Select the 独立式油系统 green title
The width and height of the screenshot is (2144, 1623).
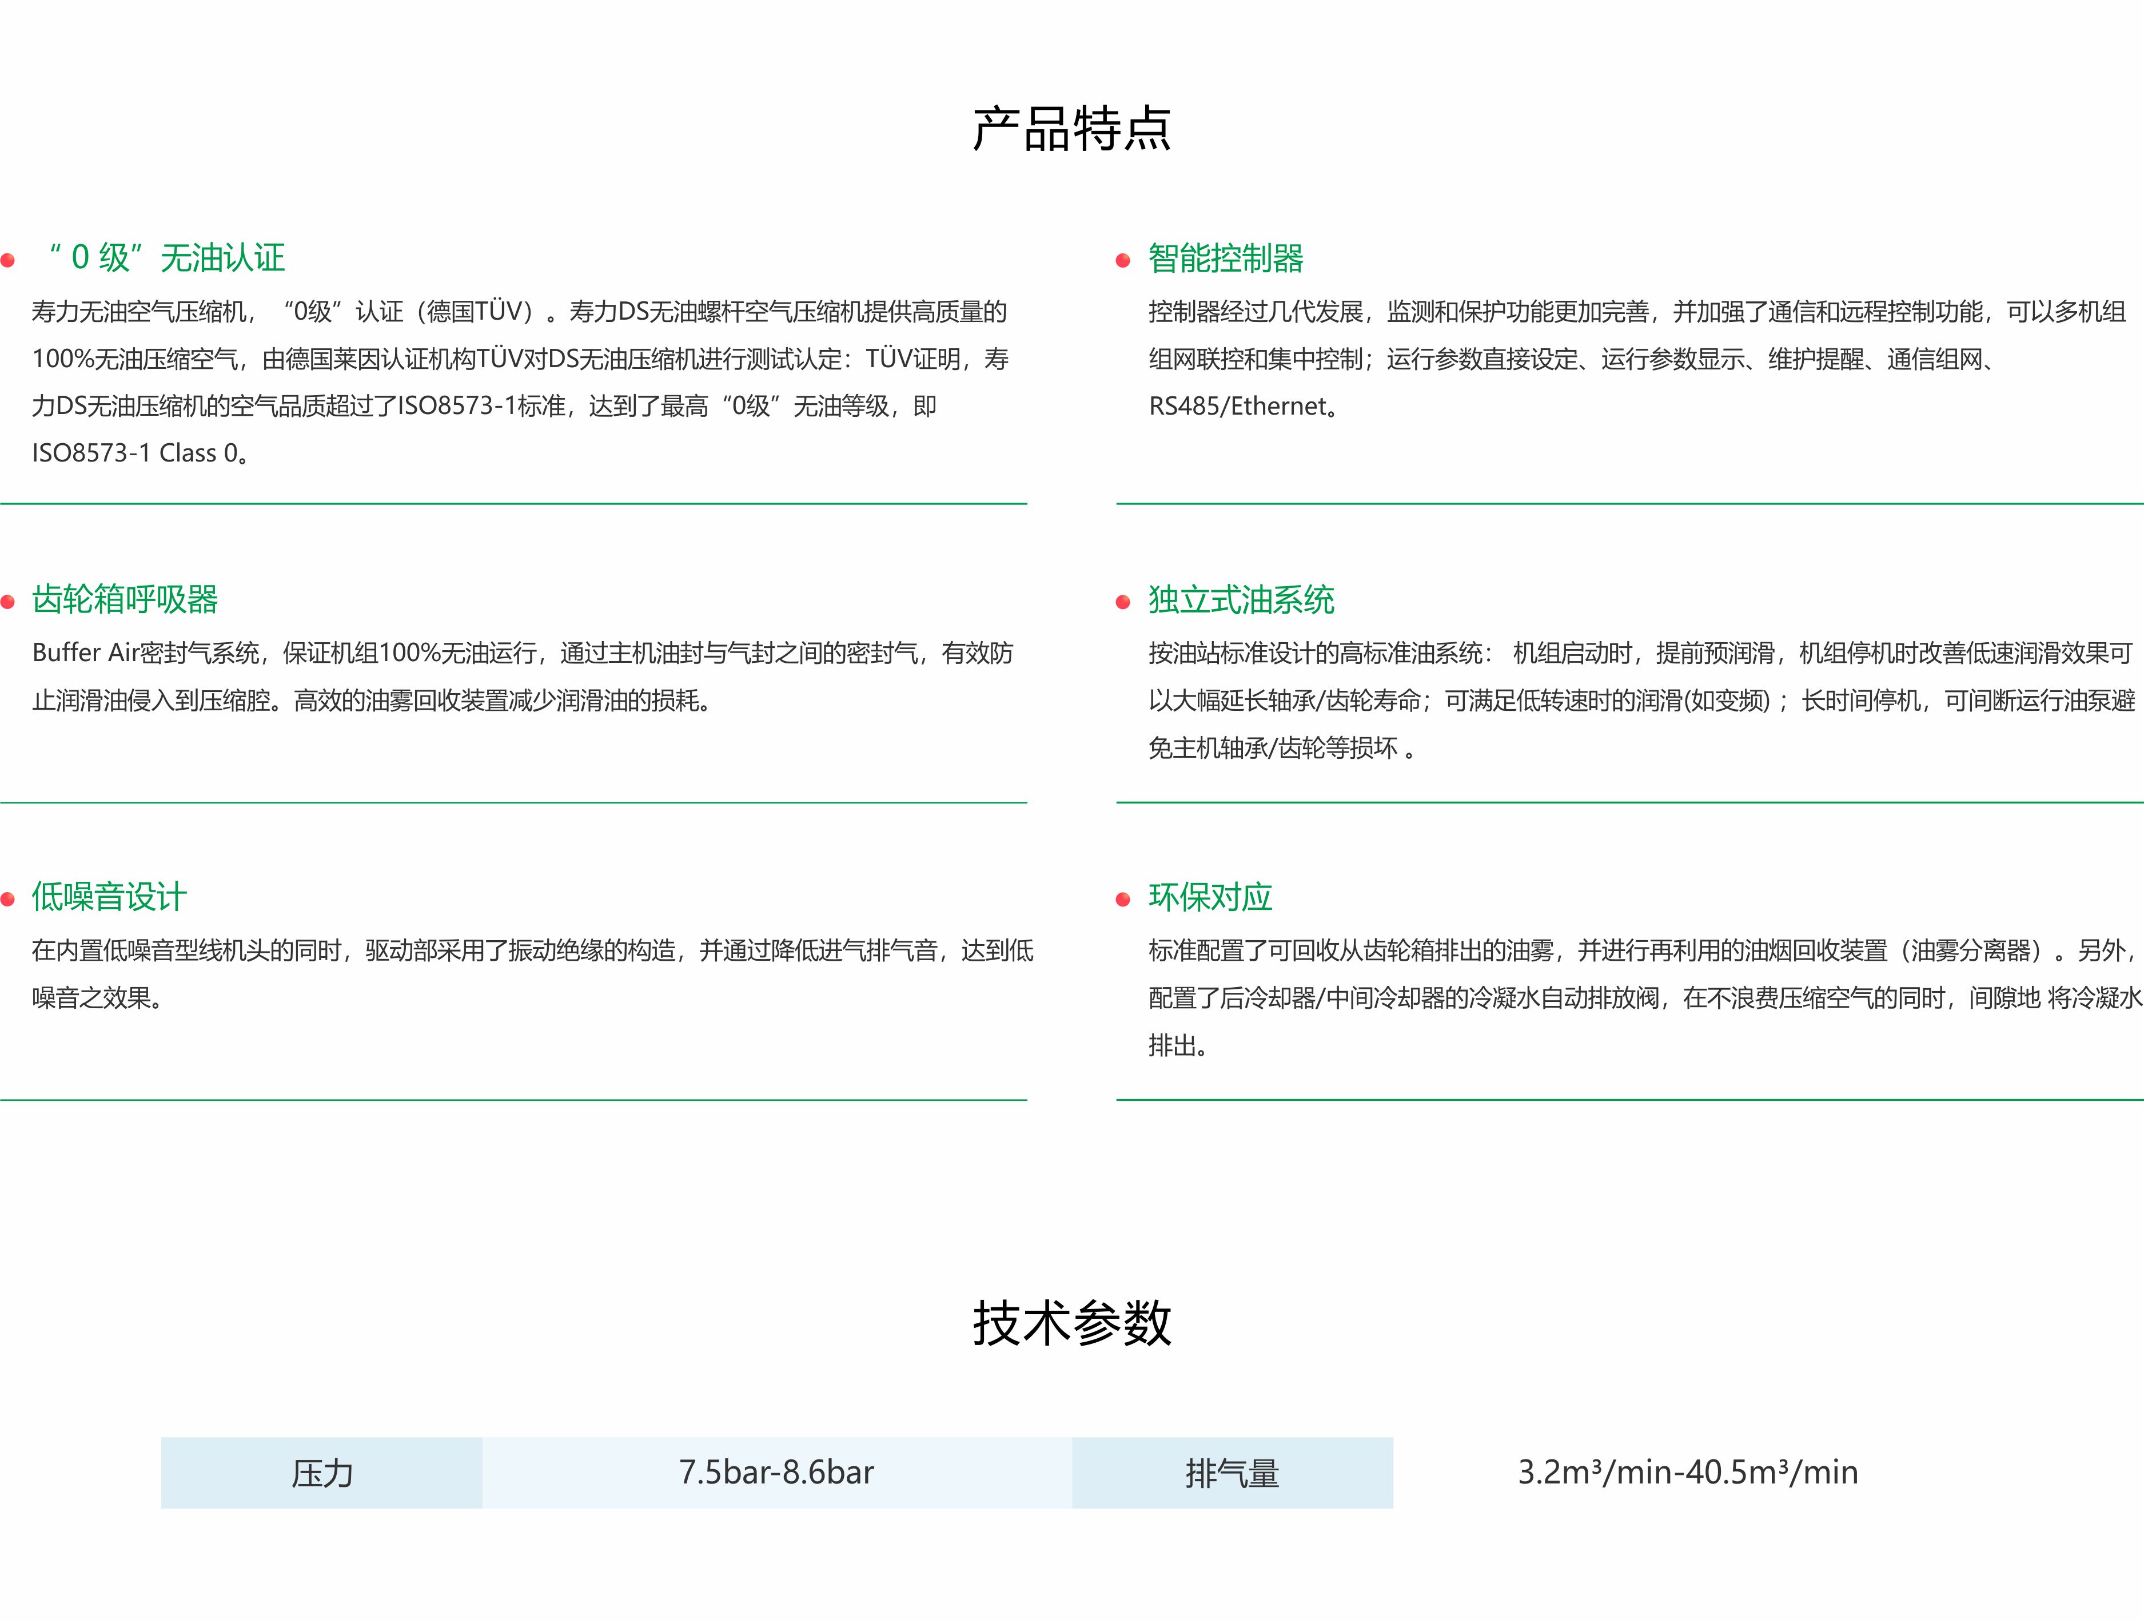1241,599
